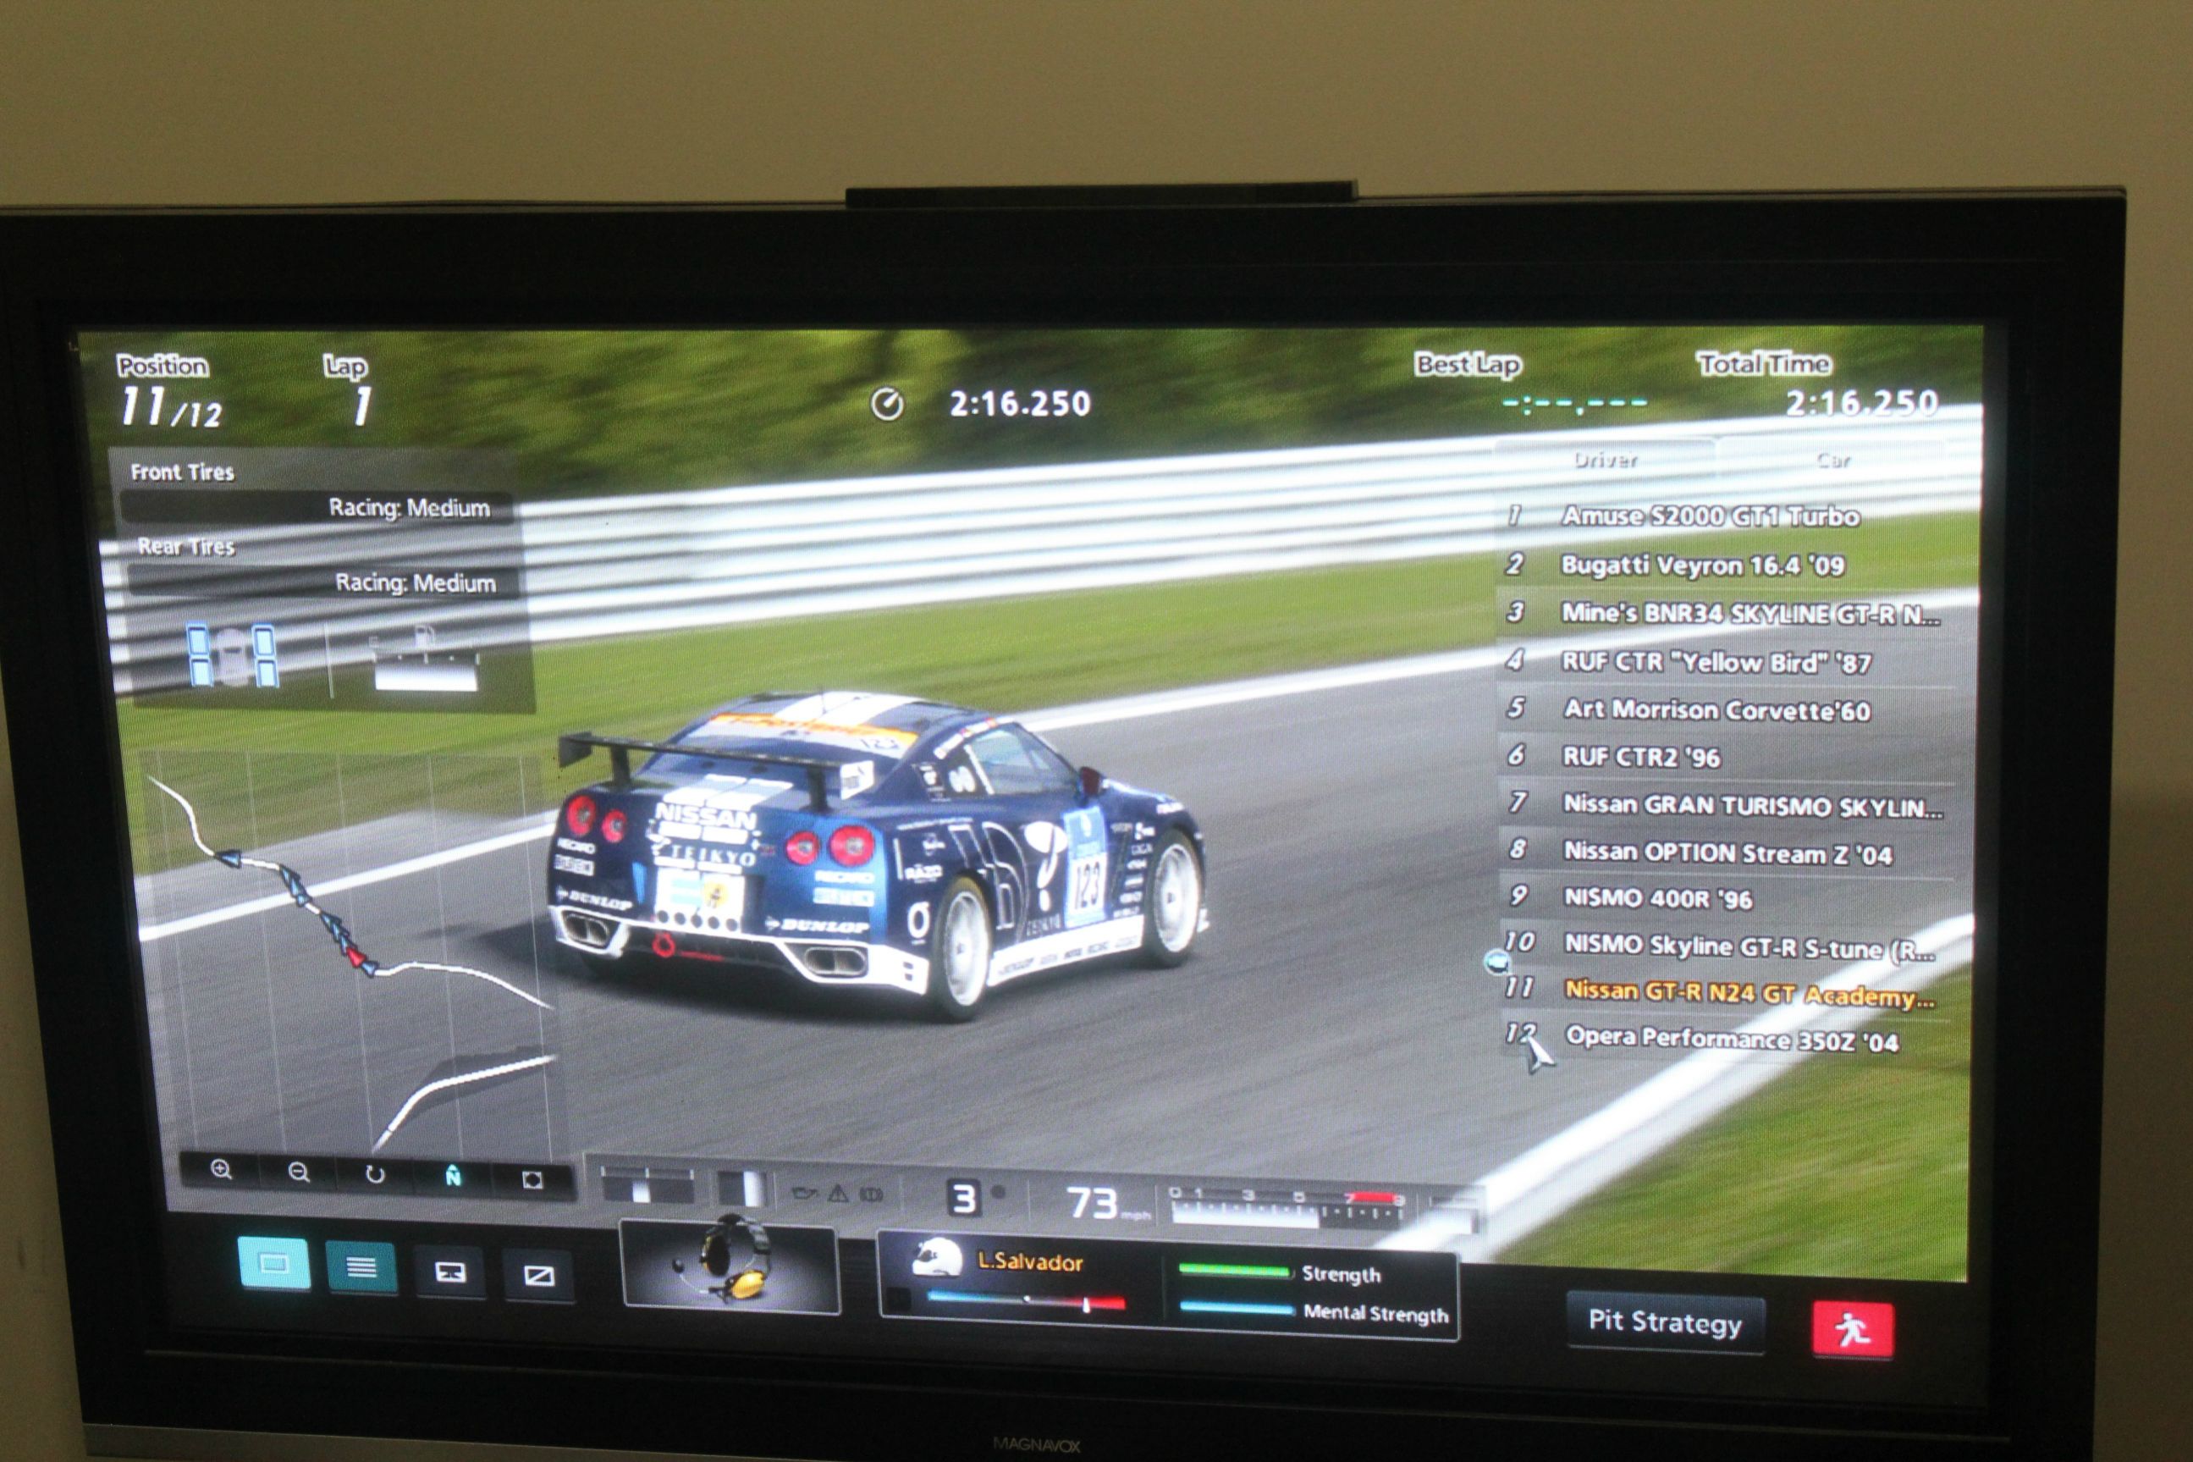Viewport: 2193px width, 1462px height.
Task: Toggle the full screen view button
Action: [274, 1265]
